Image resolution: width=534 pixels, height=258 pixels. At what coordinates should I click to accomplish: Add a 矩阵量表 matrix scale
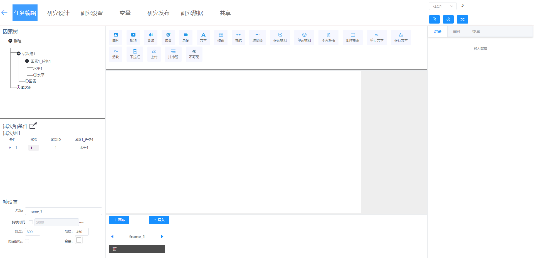[353, 37]
